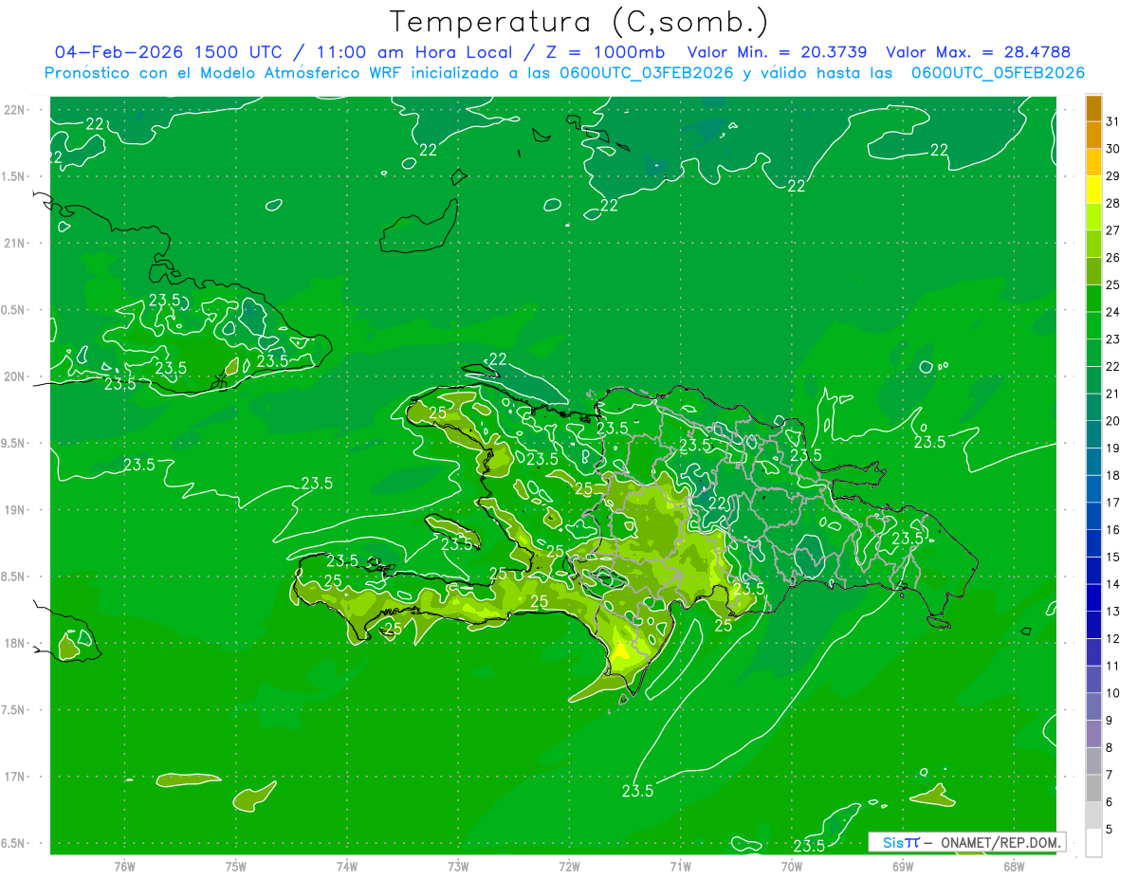1138x879 pixels.
Task: Click the "70W" longitude axis label
Action: pyautogui.click(x=792, y=867)
